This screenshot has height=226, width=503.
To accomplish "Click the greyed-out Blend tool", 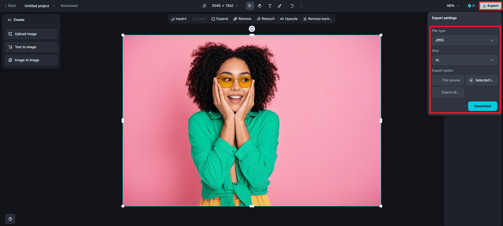I will (199, 19).
